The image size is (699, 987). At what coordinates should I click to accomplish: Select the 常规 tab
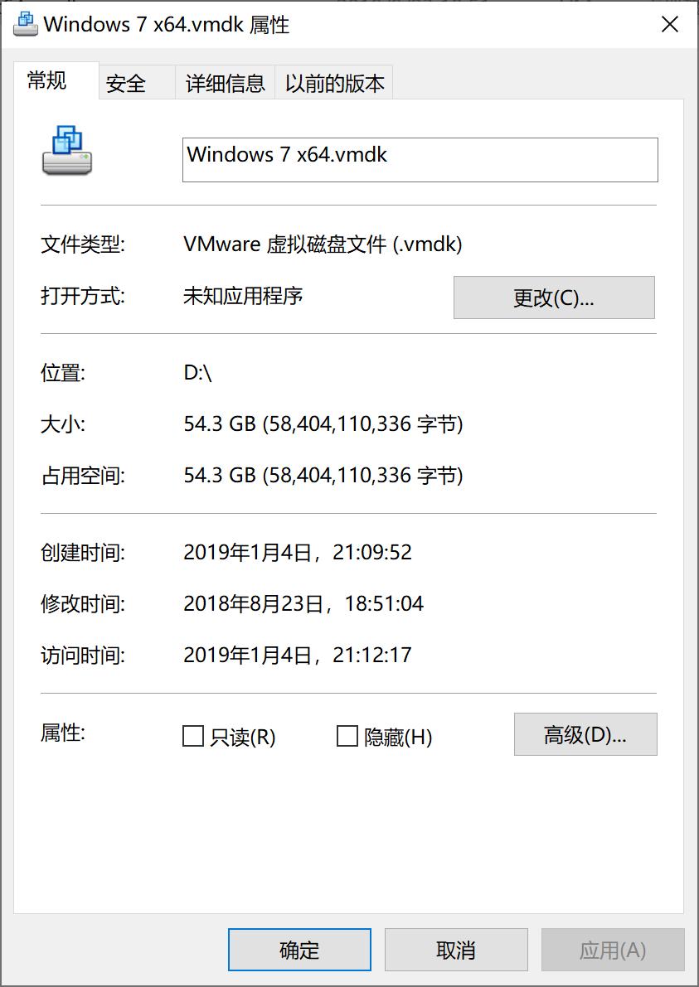point(47,82)
